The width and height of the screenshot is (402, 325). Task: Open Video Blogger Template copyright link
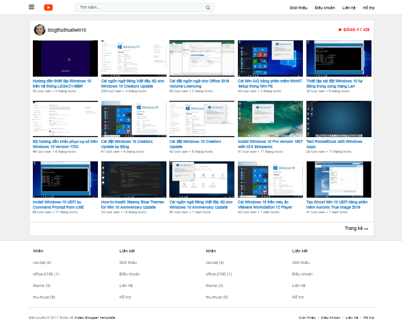coord(94,318)
